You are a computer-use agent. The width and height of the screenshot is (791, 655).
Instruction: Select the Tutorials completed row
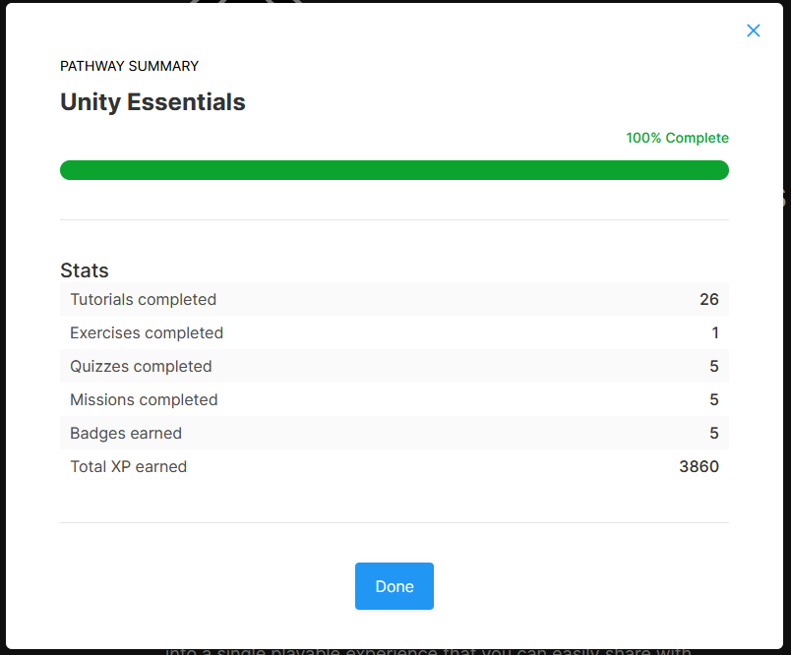143,299
